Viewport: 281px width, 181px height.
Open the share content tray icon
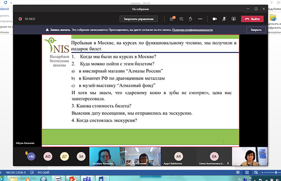click(x=233, y=19)
